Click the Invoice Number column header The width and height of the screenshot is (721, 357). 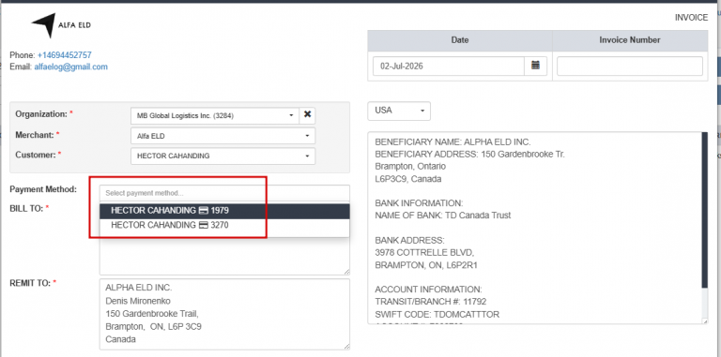pyautogui.click(x=630, y=40)
